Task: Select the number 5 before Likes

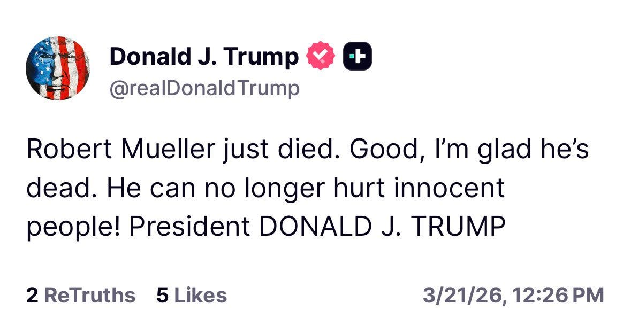Action: click(162, 296)
